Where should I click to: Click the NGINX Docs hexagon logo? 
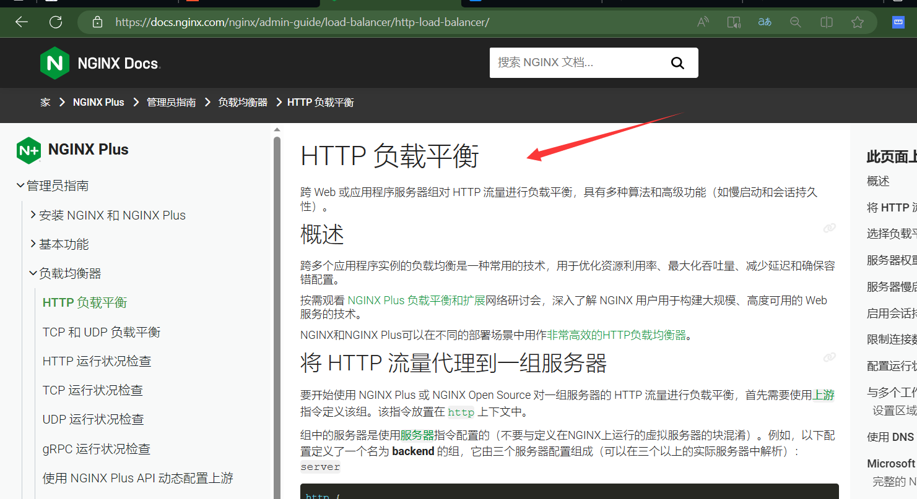coord(54,63)
